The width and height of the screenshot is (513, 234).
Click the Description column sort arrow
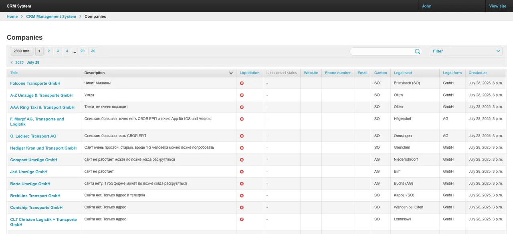(231, 73)
